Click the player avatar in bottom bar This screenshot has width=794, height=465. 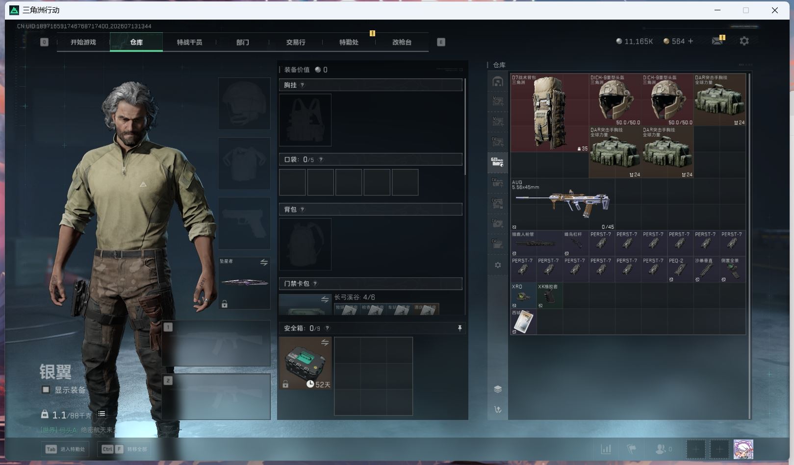(743, 449)
